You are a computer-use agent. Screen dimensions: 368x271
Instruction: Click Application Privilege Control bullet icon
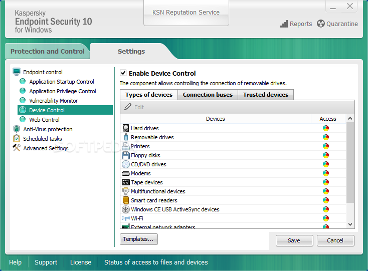point(23,91)
